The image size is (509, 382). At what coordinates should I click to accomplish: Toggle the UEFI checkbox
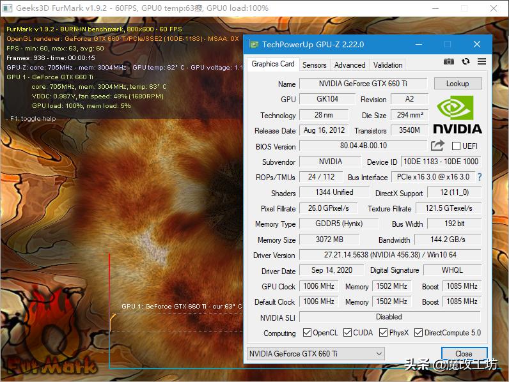pyautogui.click(x=457, y=146)
